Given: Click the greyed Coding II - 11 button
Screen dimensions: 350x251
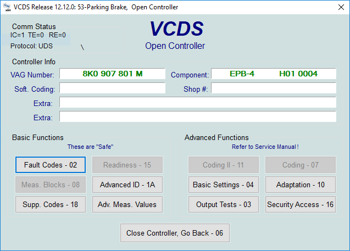Looking at the screenshot, I should click(x=224, y=165).
